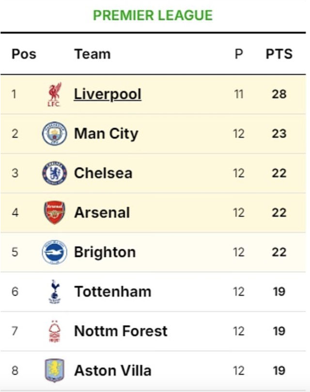Open the Brighton seagull badge icon

coord(54,252)
